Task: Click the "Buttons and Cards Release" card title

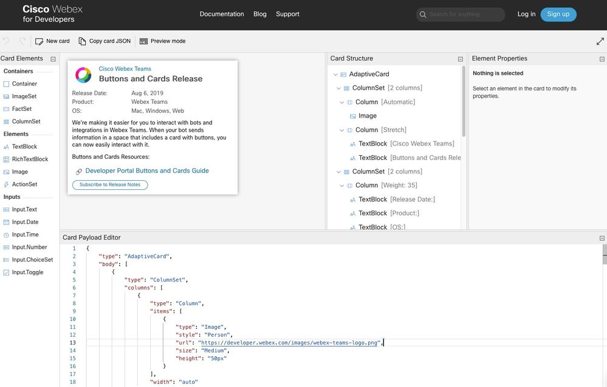Action: tap(151, 79)
